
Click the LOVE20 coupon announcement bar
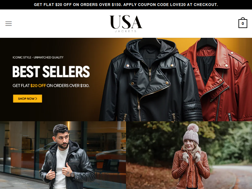[126, 5]
